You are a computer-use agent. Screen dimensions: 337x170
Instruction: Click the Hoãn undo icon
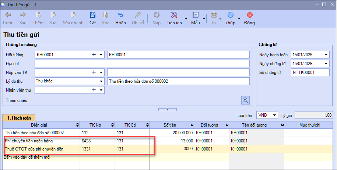click(120, 15)
